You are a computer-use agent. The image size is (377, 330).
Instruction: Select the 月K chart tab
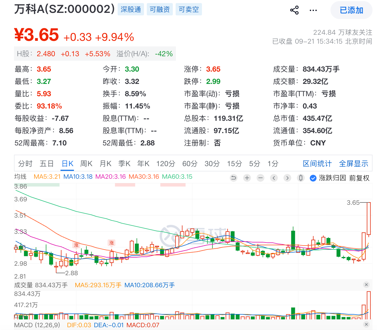coord(106,164)
